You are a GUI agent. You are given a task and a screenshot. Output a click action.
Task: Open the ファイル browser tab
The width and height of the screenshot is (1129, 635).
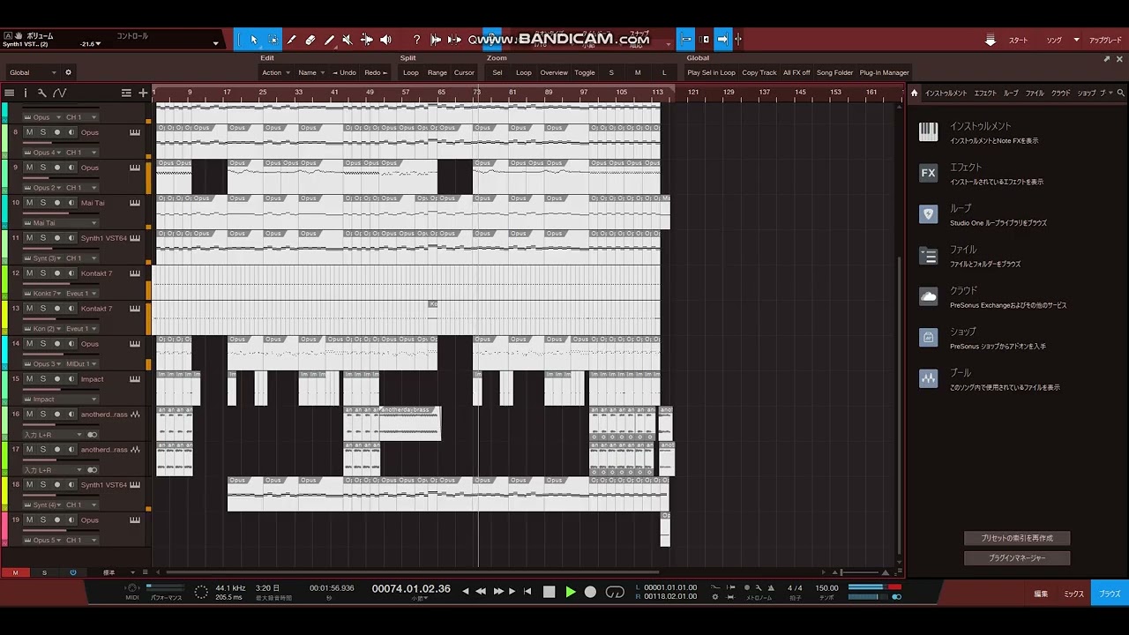click(1035, 93)
